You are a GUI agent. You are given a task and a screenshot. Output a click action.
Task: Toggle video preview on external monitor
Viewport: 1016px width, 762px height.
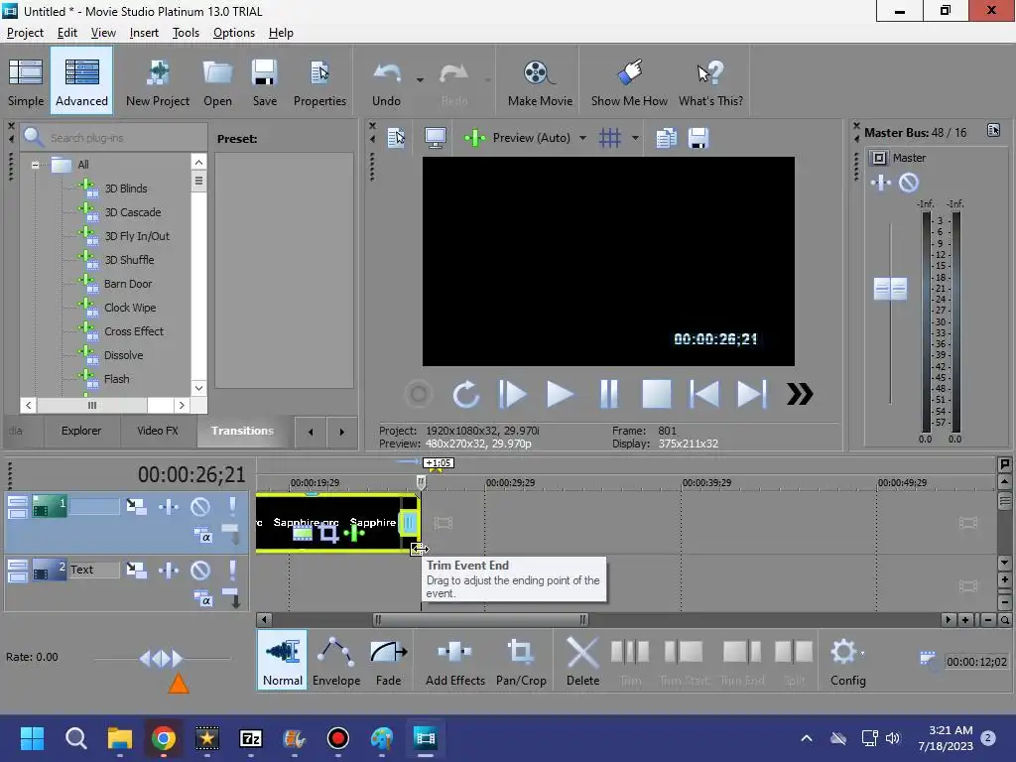tap(435, 138)
